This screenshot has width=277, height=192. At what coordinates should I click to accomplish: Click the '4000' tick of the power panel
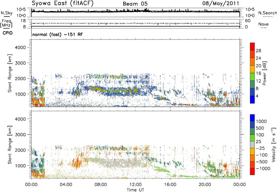[x=20, y=47]
